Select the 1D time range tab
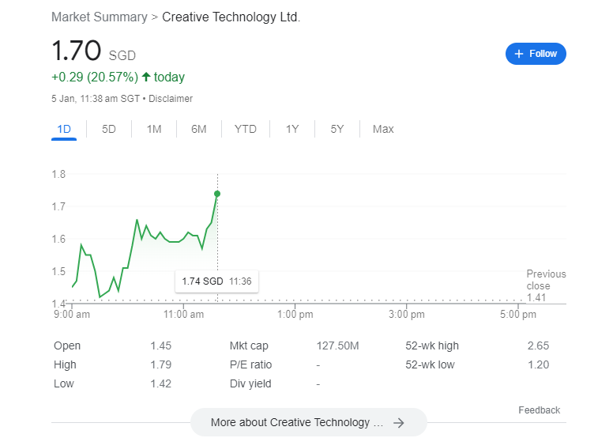 pos(64,129)
